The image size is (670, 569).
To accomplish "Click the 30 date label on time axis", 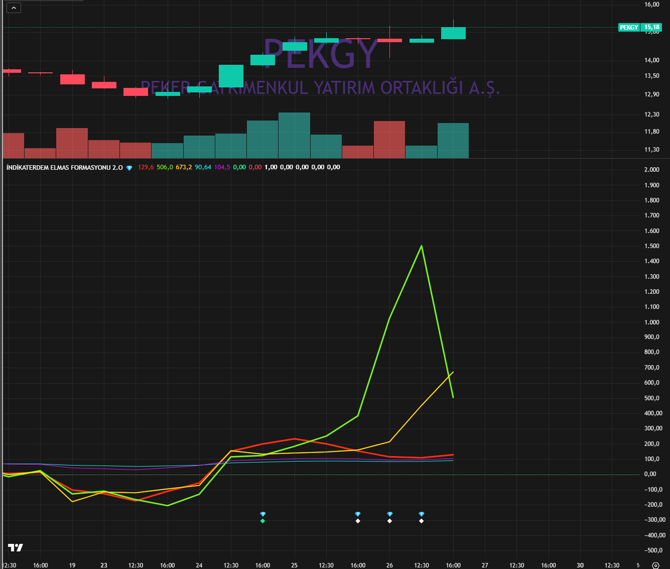I will click(580, 565).
